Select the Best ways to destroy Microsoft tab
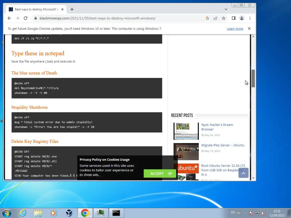This screenshot has width=291, height=218. pos(36,9)
